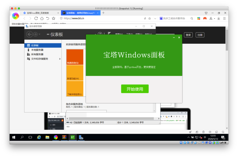Click the restore closed tab icon
Viewport: 238px width, 157px height.
48,18
